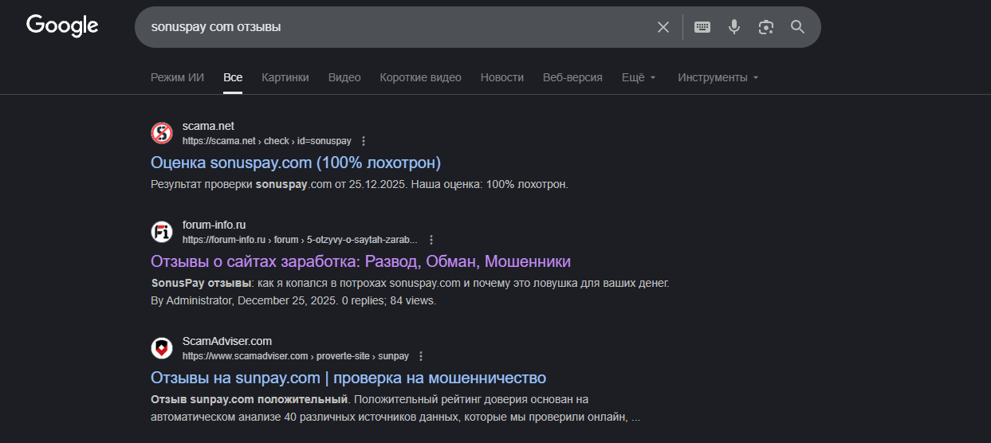Open the Оценка sonuspay.com result link
Screen dimensions: 991x443
coord(295,163)
